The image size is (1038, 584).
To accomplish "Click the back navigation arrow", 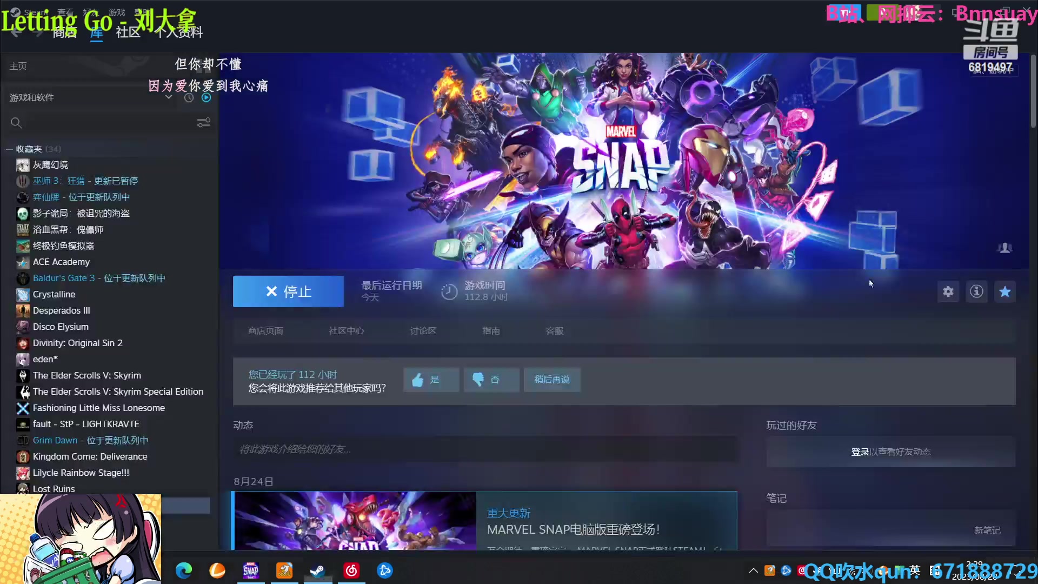I will (x=16, y=32).
